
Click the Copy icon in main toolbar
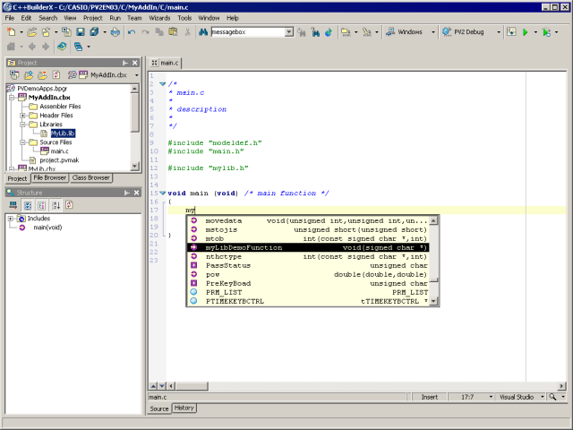click(159, 32)
